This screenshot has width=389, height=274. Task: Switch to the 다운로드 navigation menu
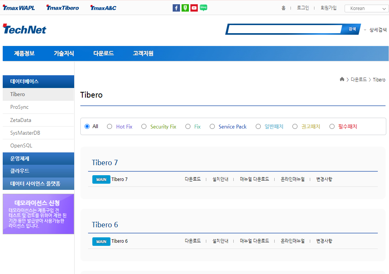104,53
